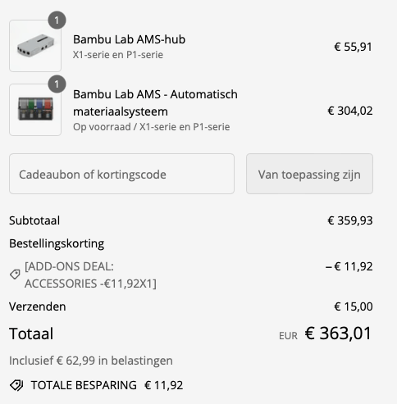The width and height of the screenshot is (397, 404).
Task: Click the Totaal amount € 363,01
Action: click(338, 334)
